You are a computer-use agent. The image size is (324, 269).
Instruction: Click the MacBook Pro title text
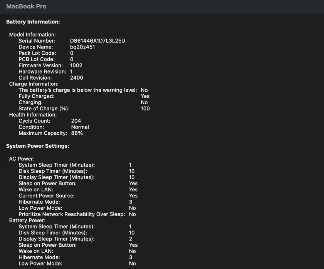26,7
